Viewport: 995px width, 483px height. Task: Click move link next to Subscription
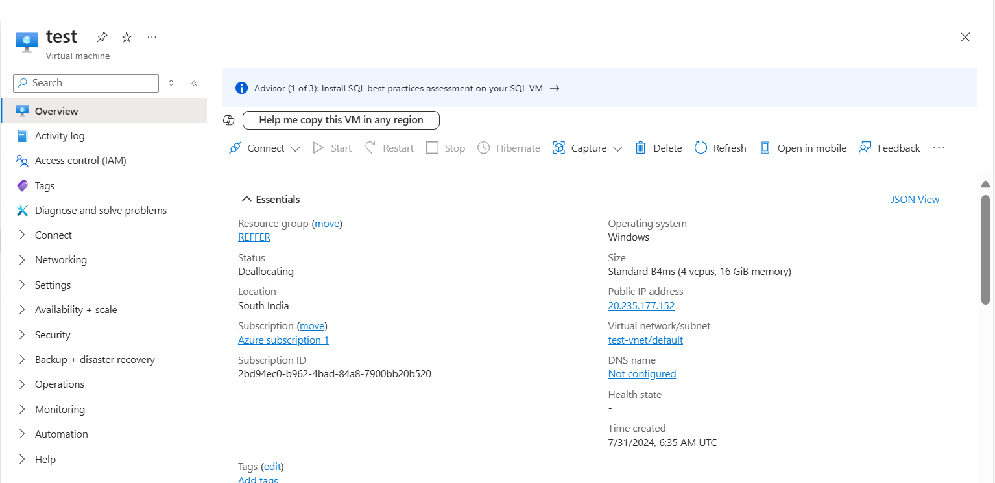[x=312, y=325]
